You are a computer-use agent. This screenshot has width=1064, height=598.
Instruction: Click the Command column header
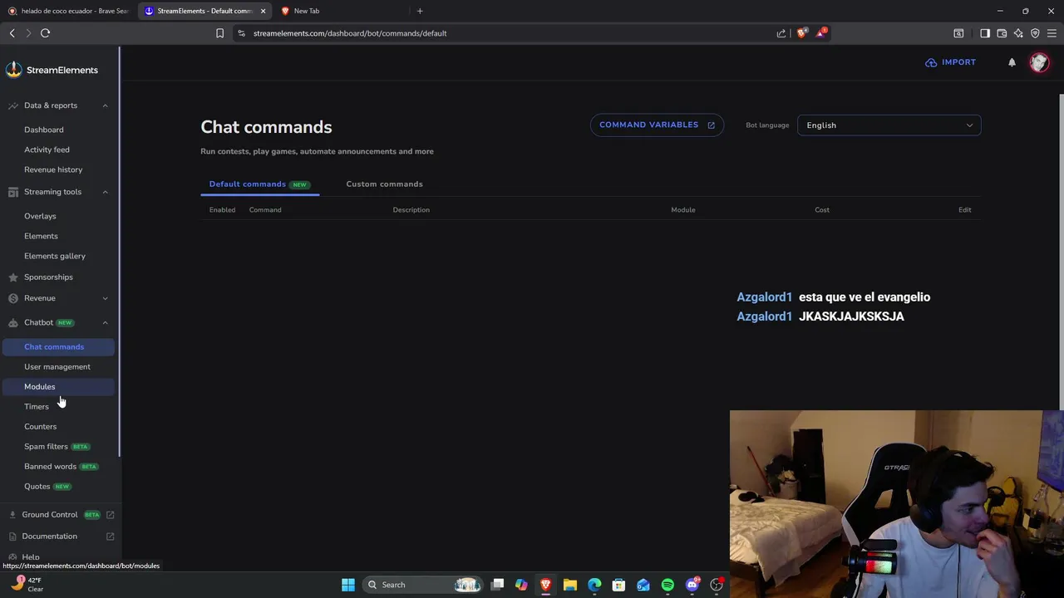tap(265, 210)
